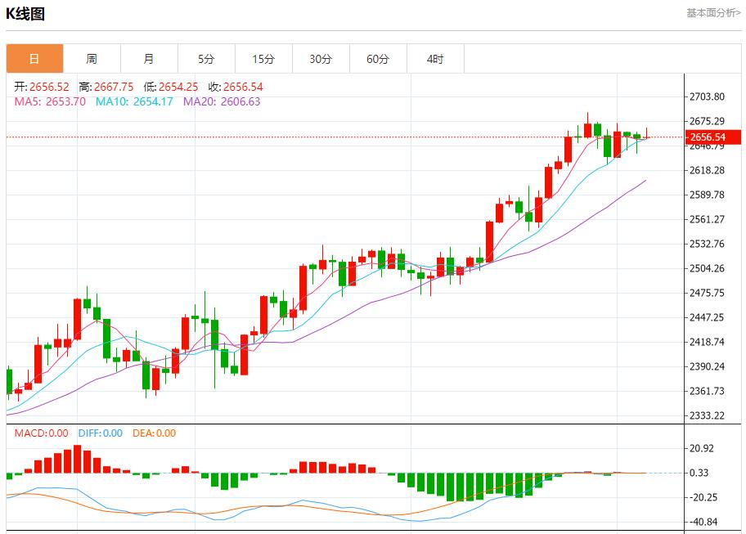Viewport: 746px width, 534px height.
Task: Click the MA10 indicator value label
Action: pos(134,101)
